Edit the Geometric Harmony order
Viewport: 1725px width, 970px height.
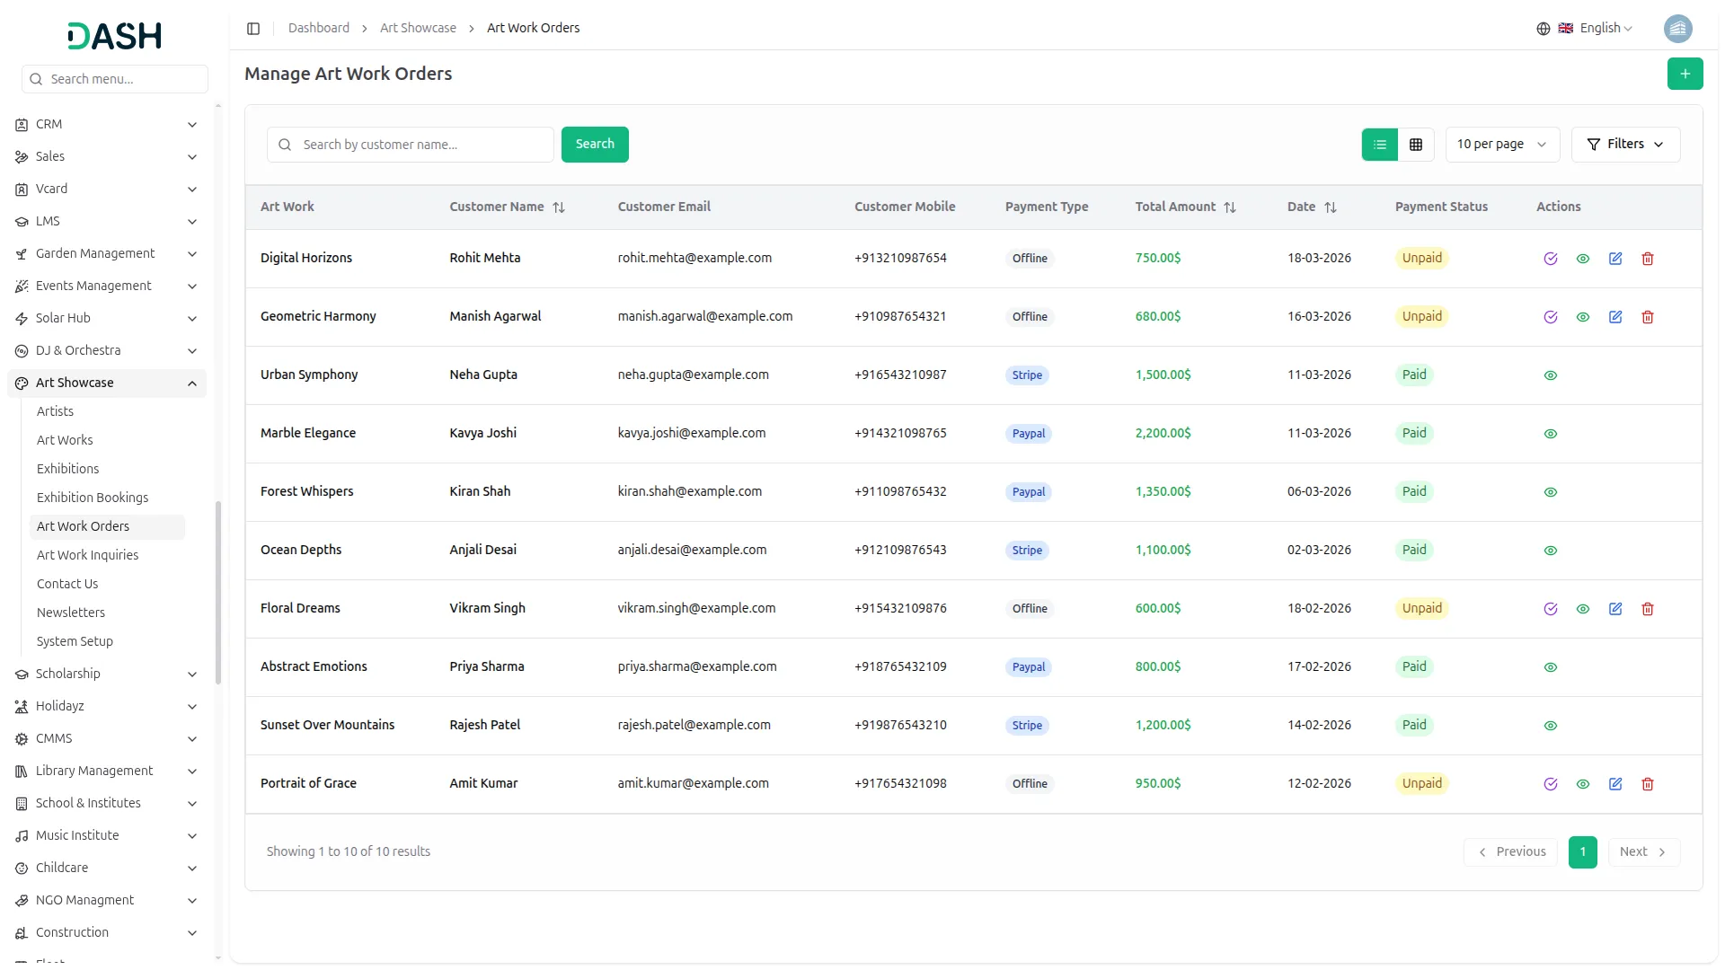(1614, 317)
